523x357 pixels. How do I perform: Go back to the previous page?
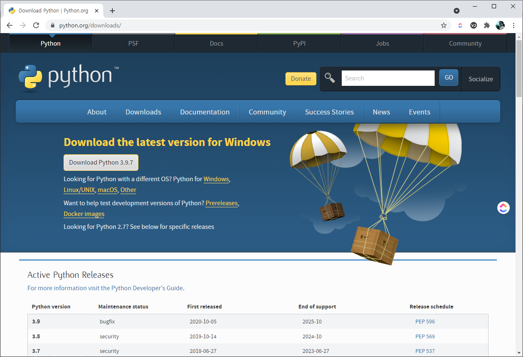(10, 25)
